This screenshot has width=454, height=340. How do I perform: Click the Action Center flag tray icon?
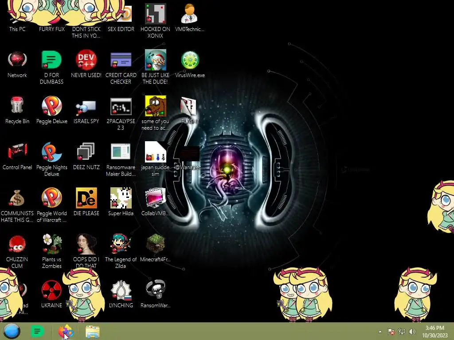(391, 332)
